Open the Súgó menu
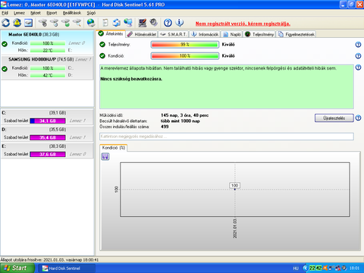This screenshot has width=364, height=273. pyautogui.click(x=91, y=13)
